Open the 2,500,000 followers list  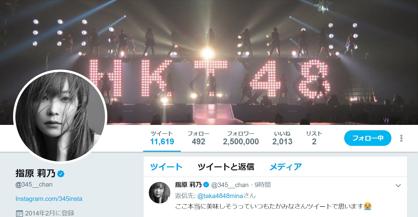(x=241, y=138)
